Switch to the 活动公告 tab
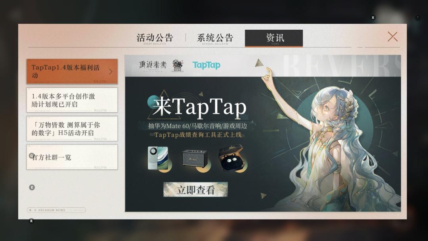The width and height of the screenshot is (428, 241). (x=155, y=38)
